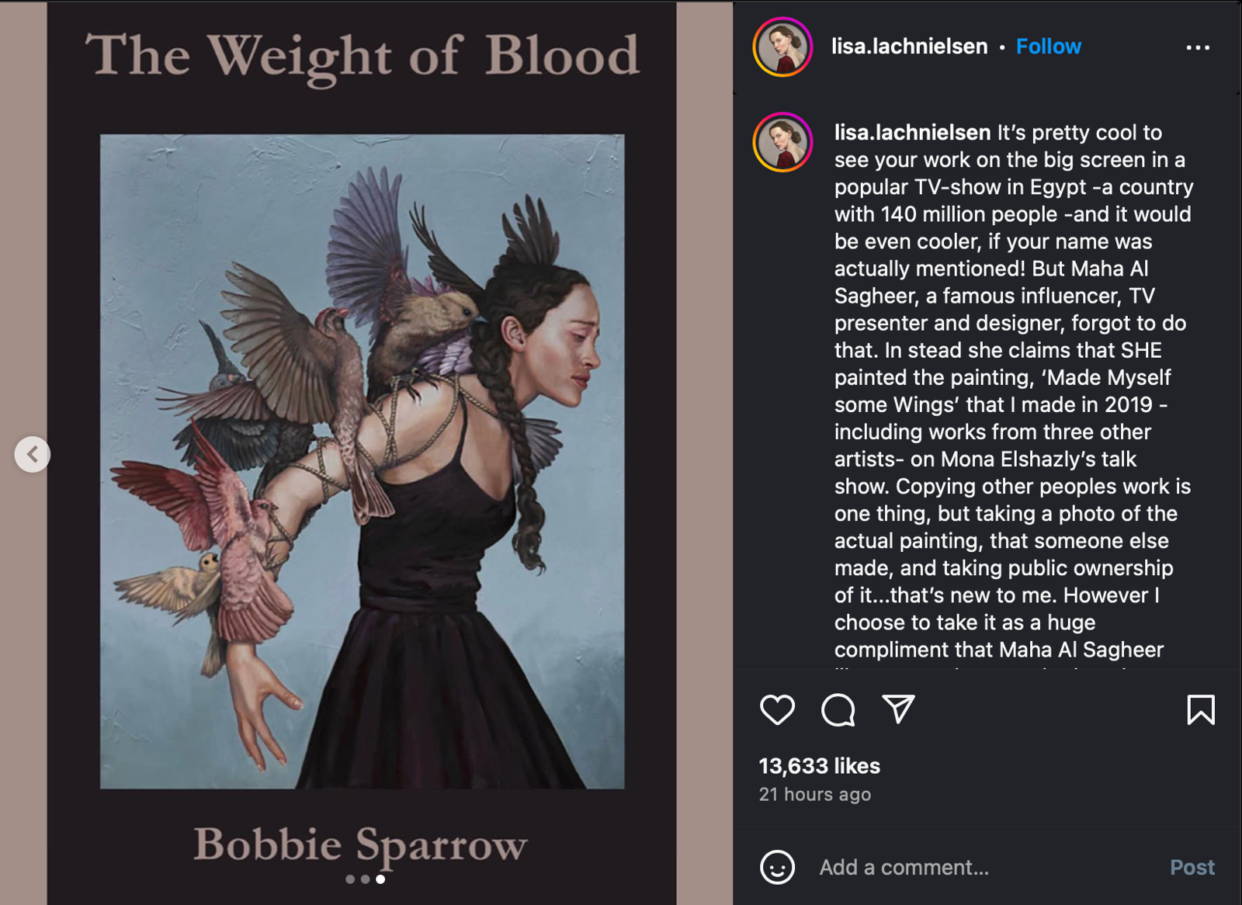The width and height of the screenshot is (1242, 905).
Task: Click caption profile avatar
Action: tap(782, 142)
